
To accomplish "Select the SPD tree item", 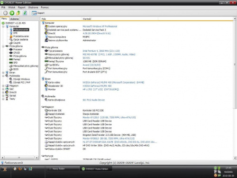I will pyautogui.click(x=15, y=63).
